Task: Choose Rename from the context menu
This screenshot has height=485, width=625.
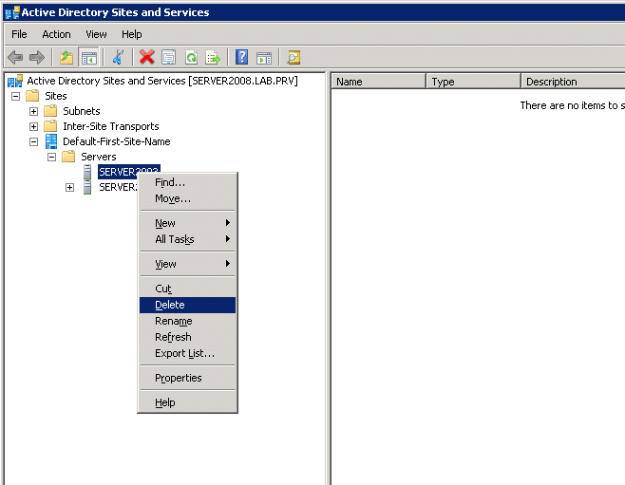Action: (187, 321)
